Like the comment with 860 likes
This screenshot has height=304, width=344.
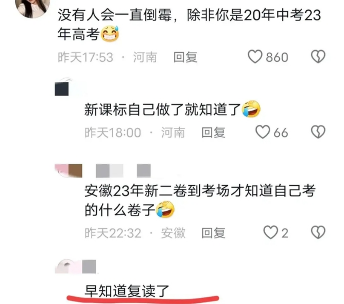pyautogui.click(x=255, y=56)
